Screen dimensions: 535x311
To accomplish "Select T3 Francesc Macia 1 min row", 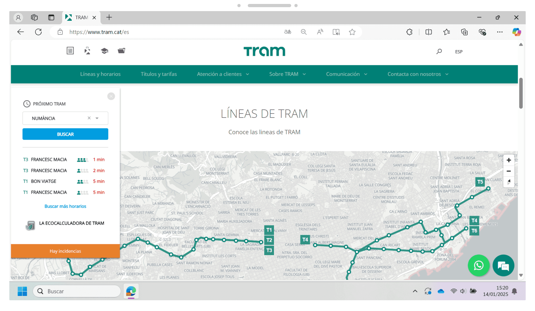I will coord(65,160).
